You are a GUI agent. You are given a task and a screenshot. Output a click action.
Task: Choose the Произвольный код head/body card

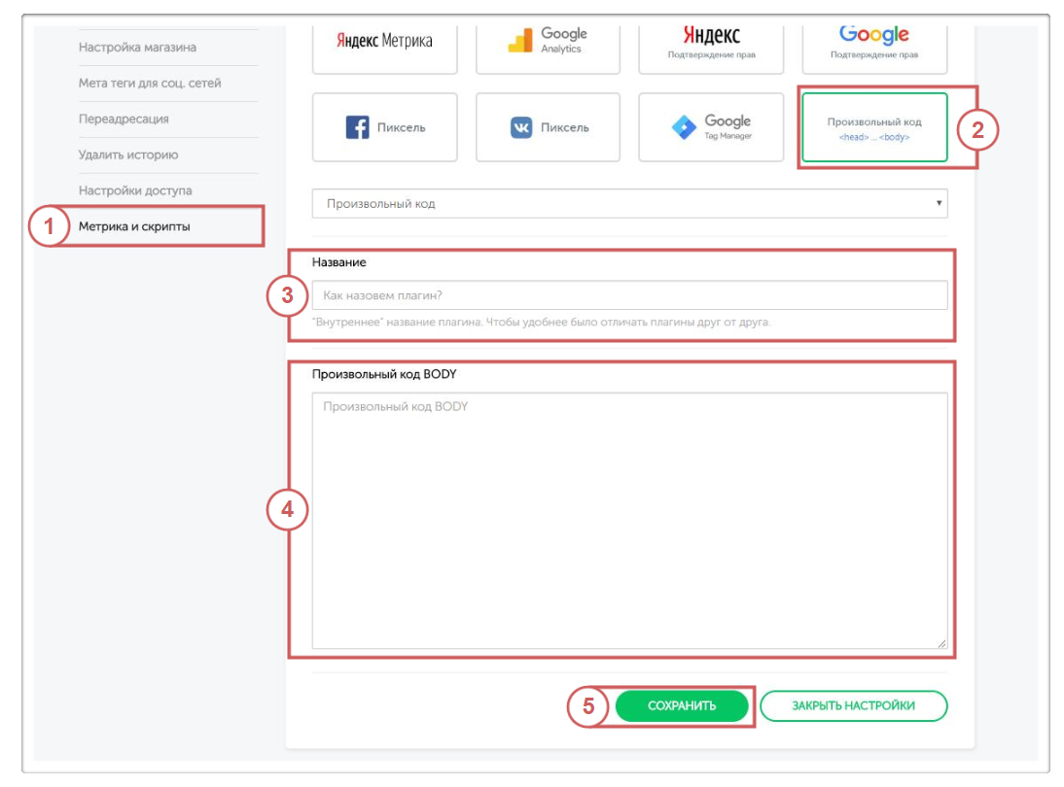tap(873, 127)
